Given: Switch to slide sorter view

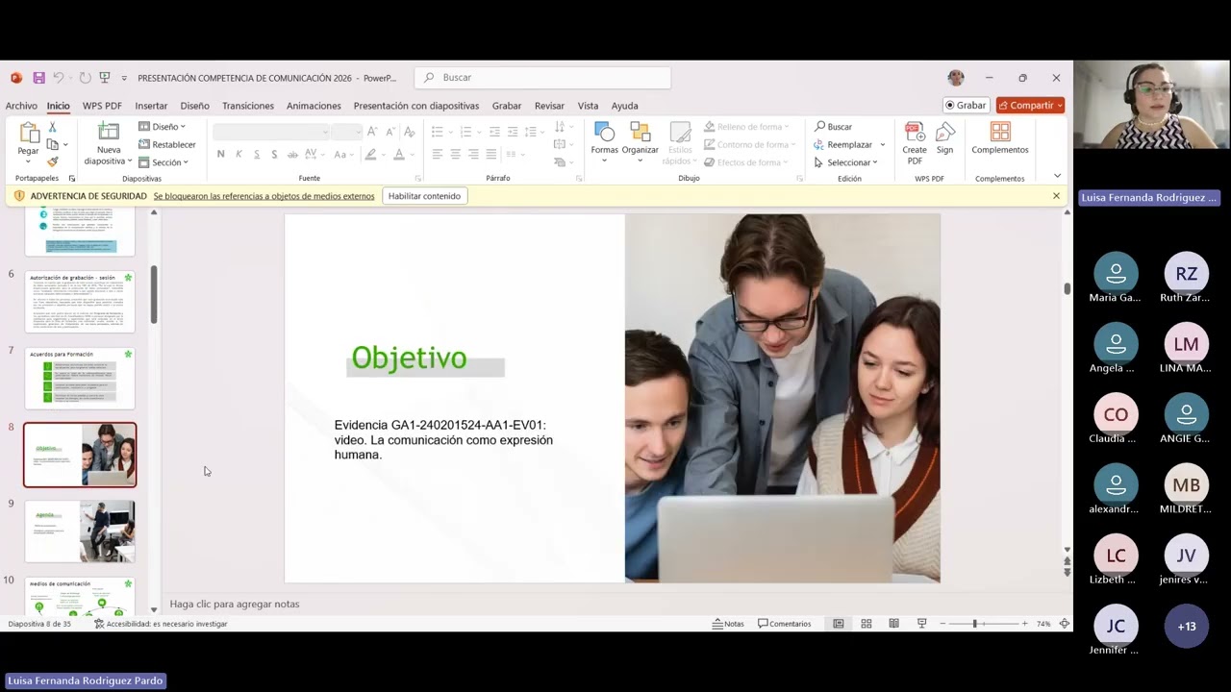Looking at the screenshot, I should [867, 624].
